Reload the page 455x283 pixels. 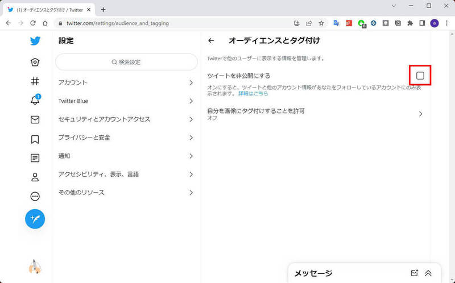33,23
